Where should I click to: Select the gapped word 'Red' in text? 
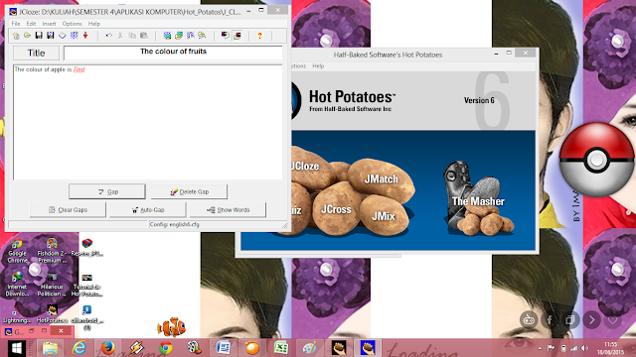pyautogui.click(x=79, y=69)
